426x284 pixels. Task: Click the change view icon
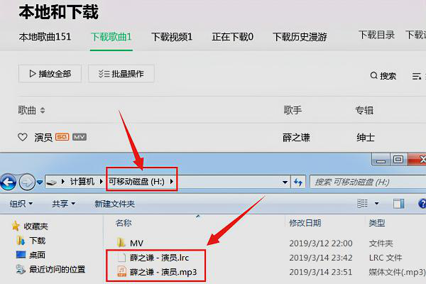coord(362,203)
